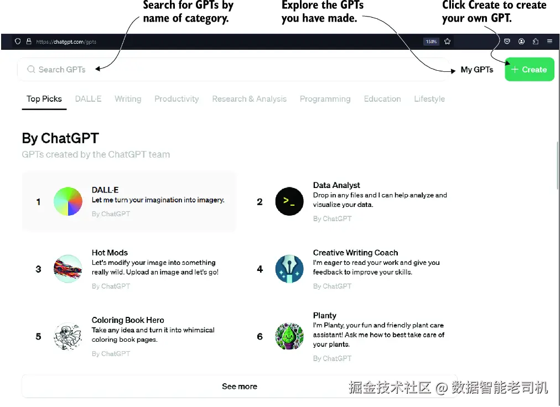This screenshot has width=560, height=407.
Task: Switch to the Writing tab
Action: point(128,99)
